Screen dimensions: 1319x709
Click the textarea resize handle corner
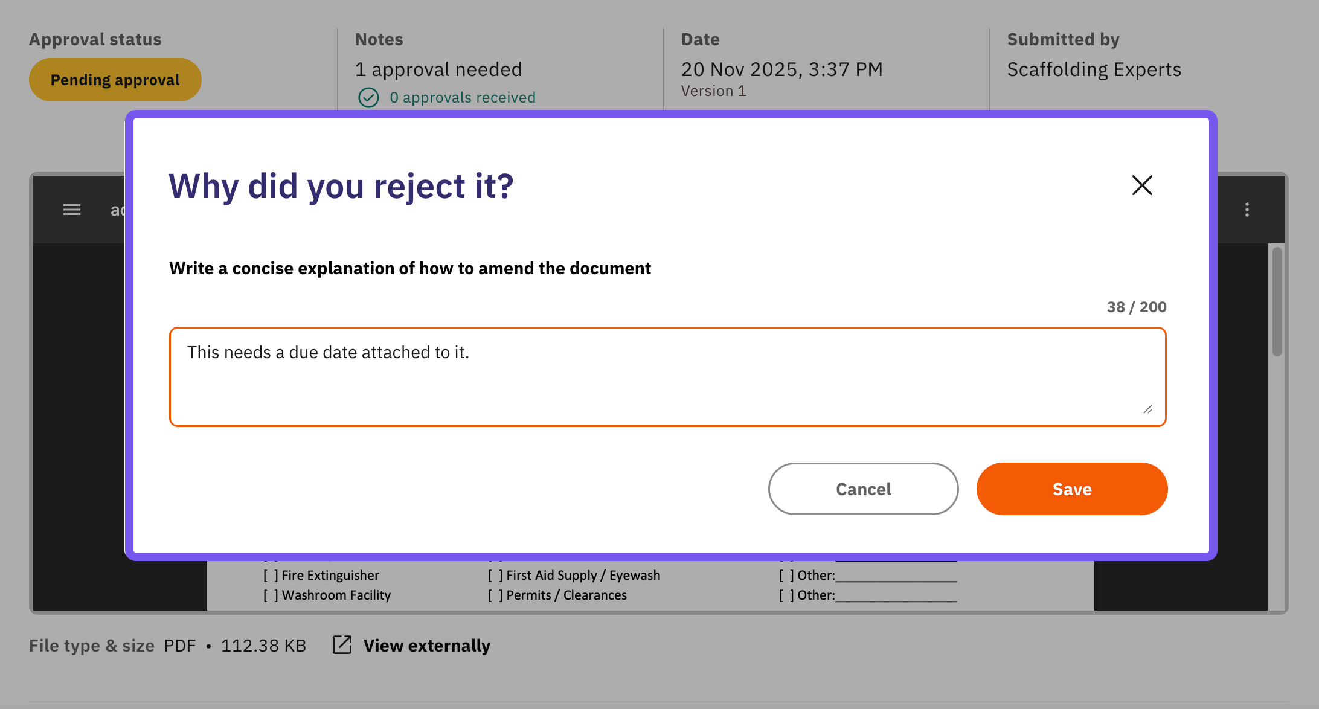(x=1147, y=409)
